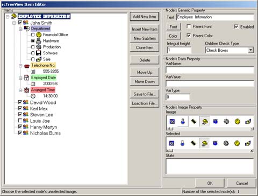Select the gear icon in Selected list

[226, 143]
